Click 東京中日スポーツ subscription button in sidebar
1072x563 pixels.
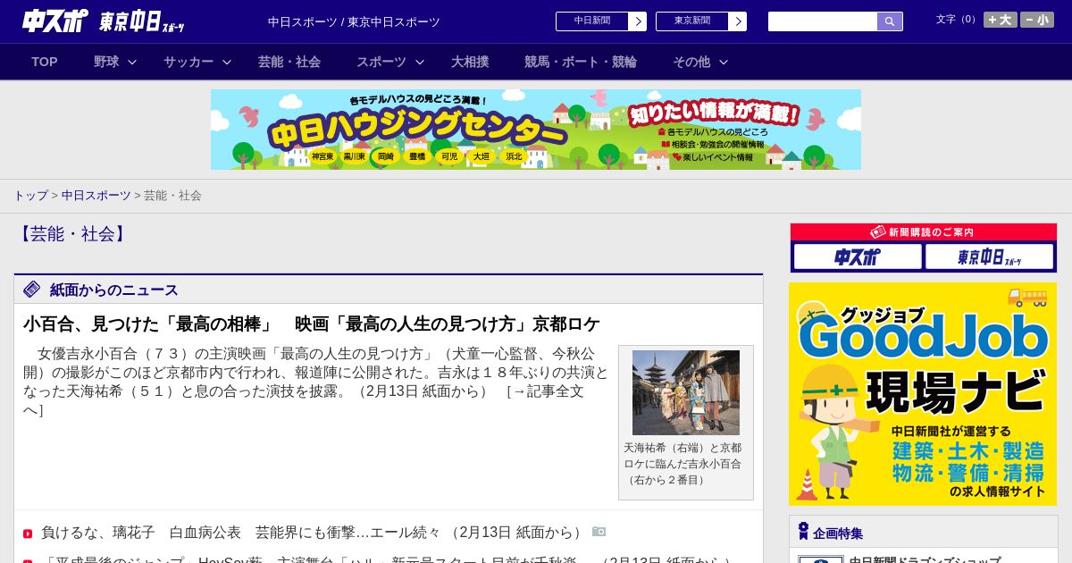(989, 256)
